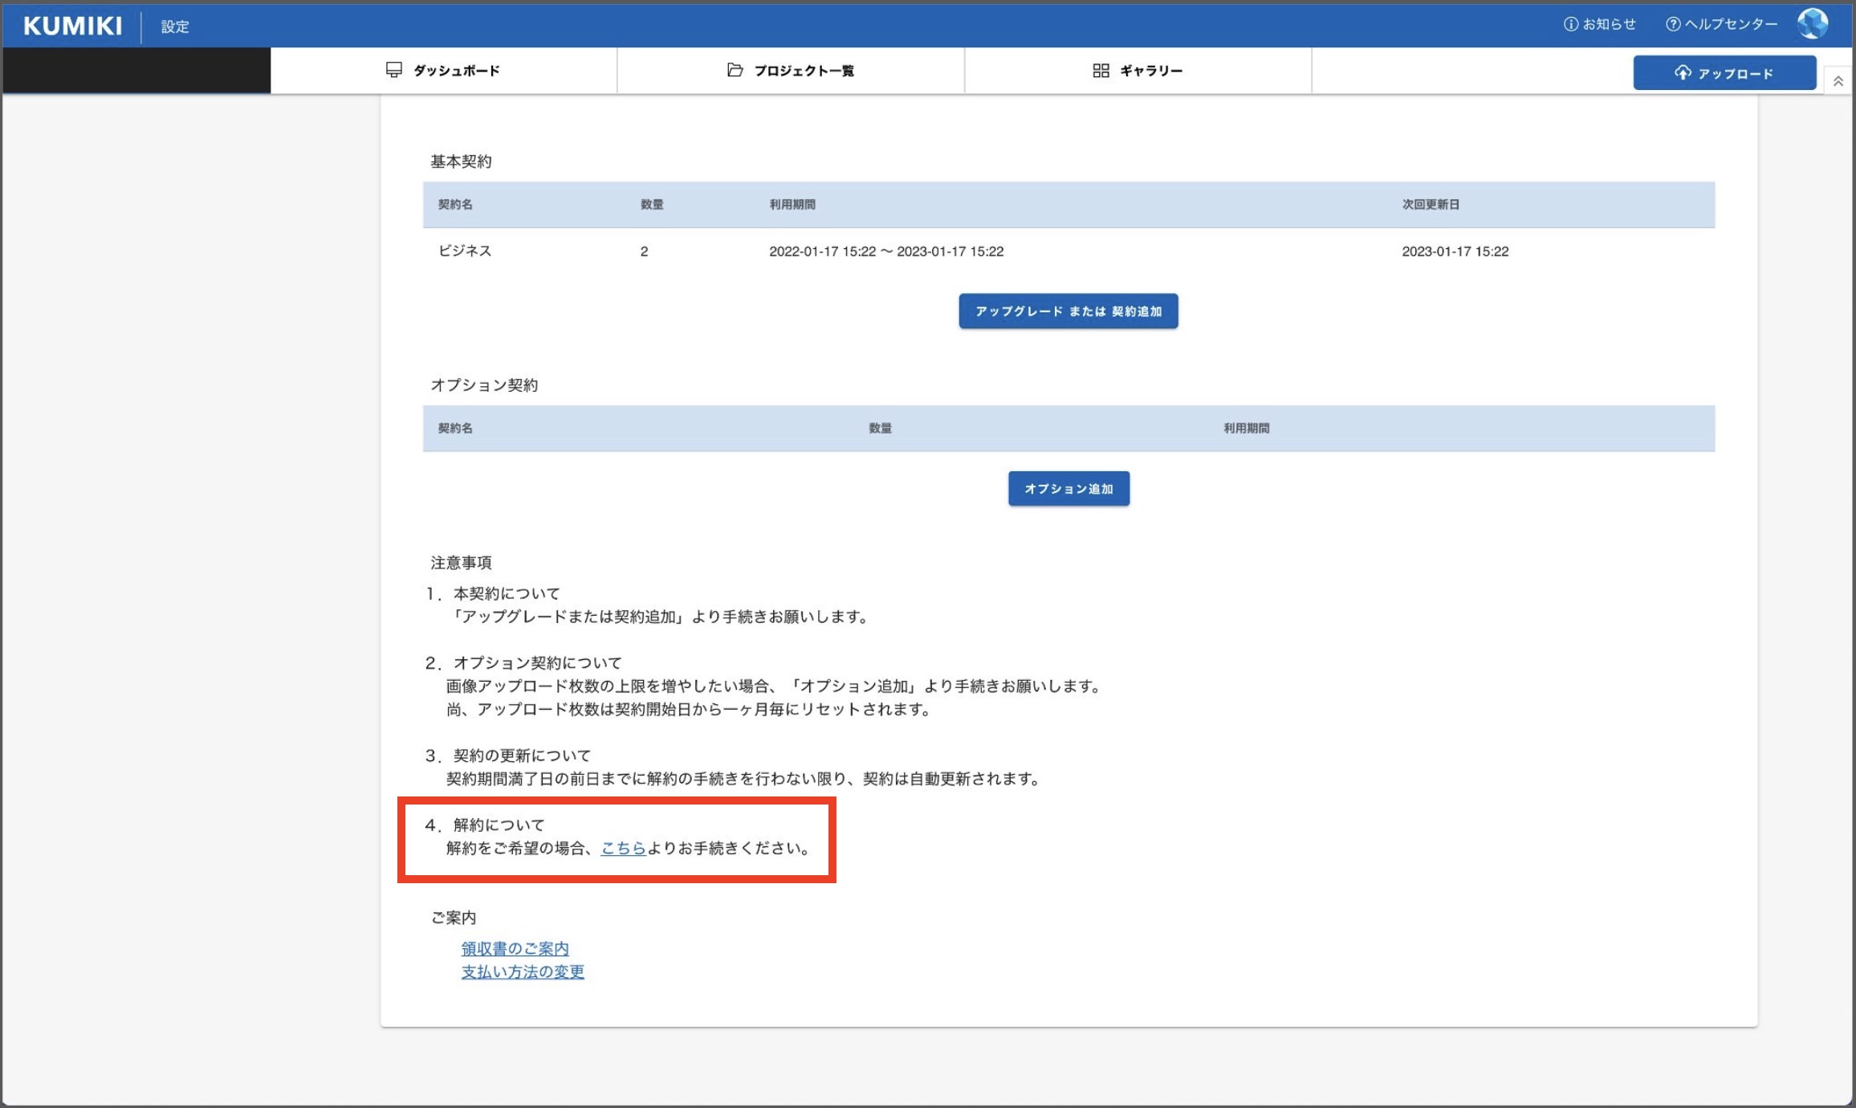This screenshot has width=1856, height=1108.
Task: Open the 領収書のご案内 link
Action: tap(515, 948)
